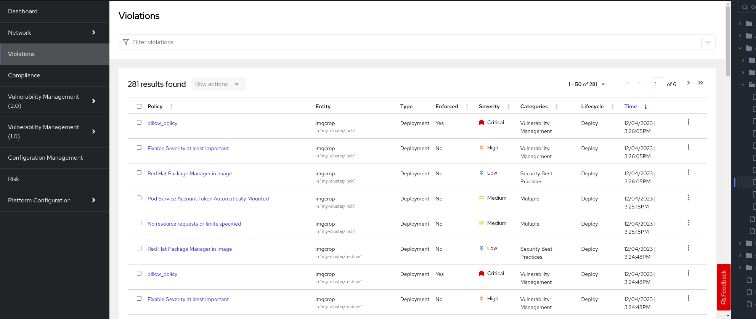Open Configuration Management
The width and height of the screenshot is (756, 319).
pyautogui.click(x=55, y=158)
